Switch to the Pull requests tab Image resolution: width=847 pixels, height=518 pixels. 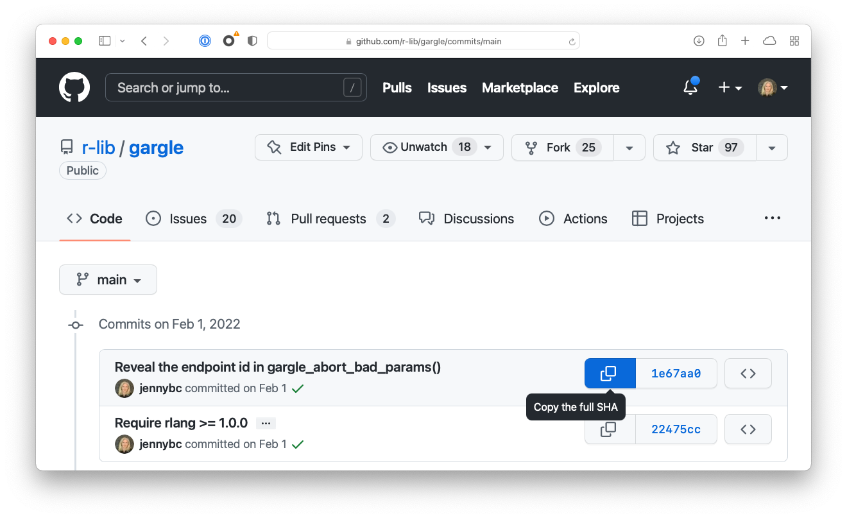(x=329, y=218)
